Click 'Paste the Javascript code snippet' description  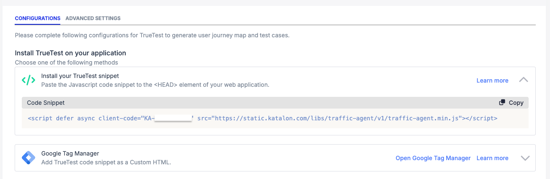pos(155,85)
